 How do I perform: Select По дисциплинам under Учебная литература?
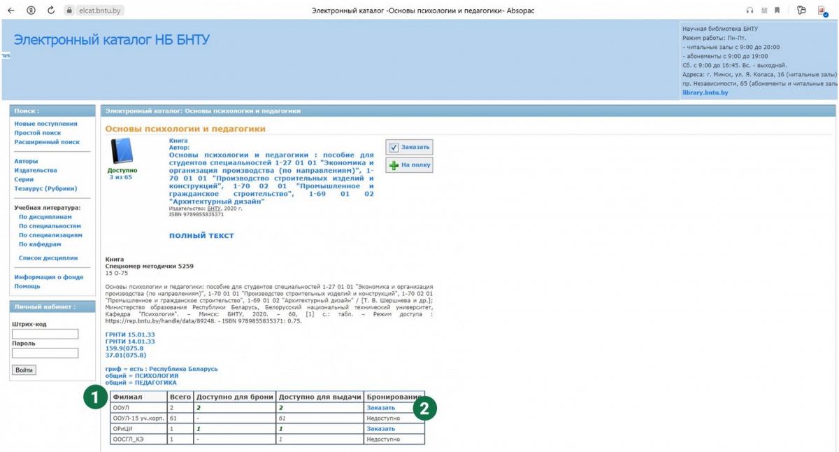point(45,217)
